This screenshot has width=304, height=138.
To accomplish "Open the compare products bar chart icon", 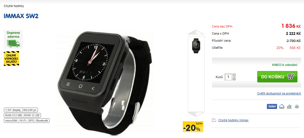I will [289, 106].
